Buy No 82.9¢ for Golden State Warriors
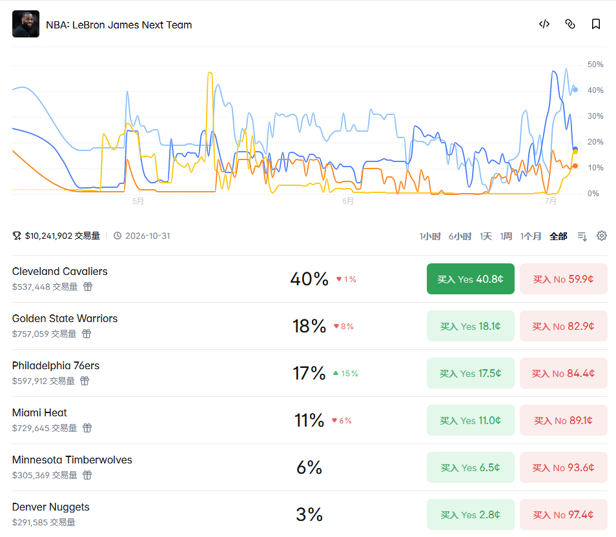This screenshot has width=616, height=537. click(x=563, y=326)
